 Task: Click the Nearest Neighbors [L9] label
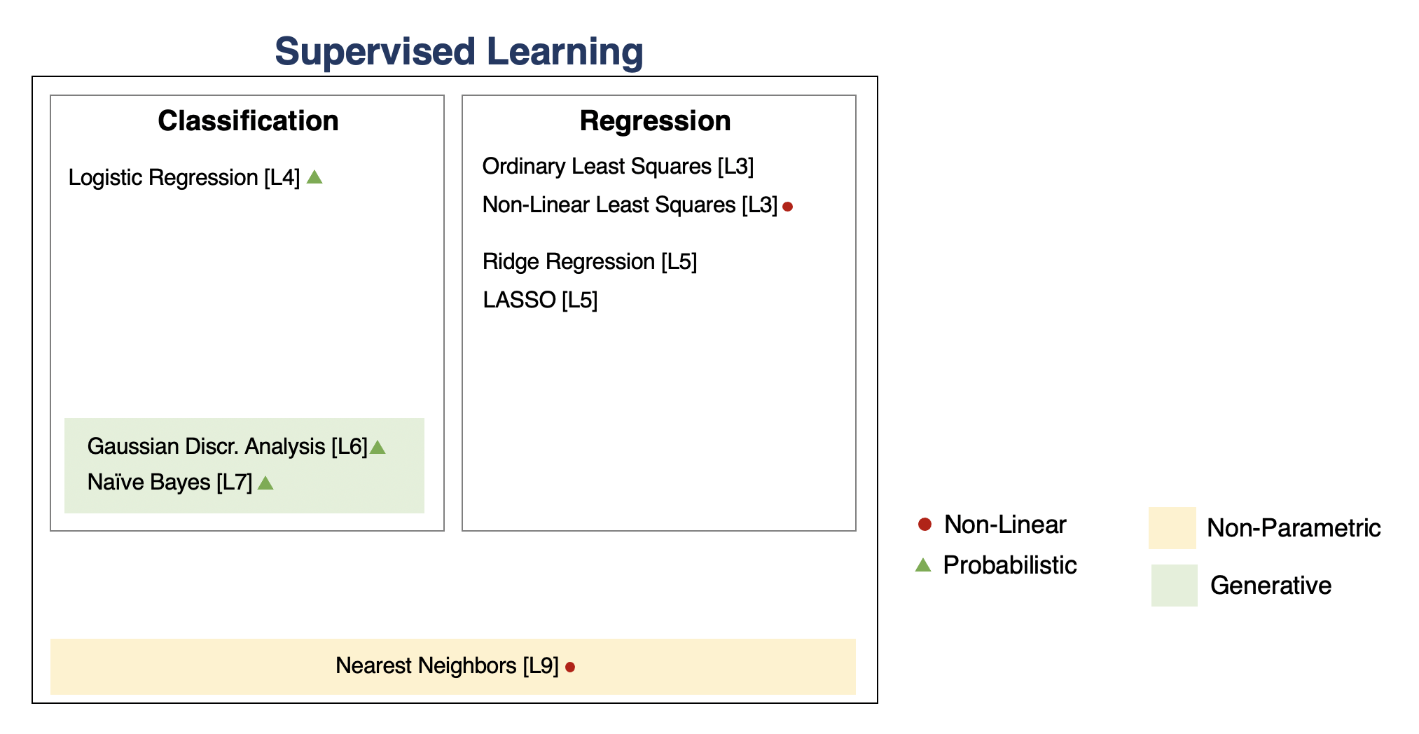(447, 665)
